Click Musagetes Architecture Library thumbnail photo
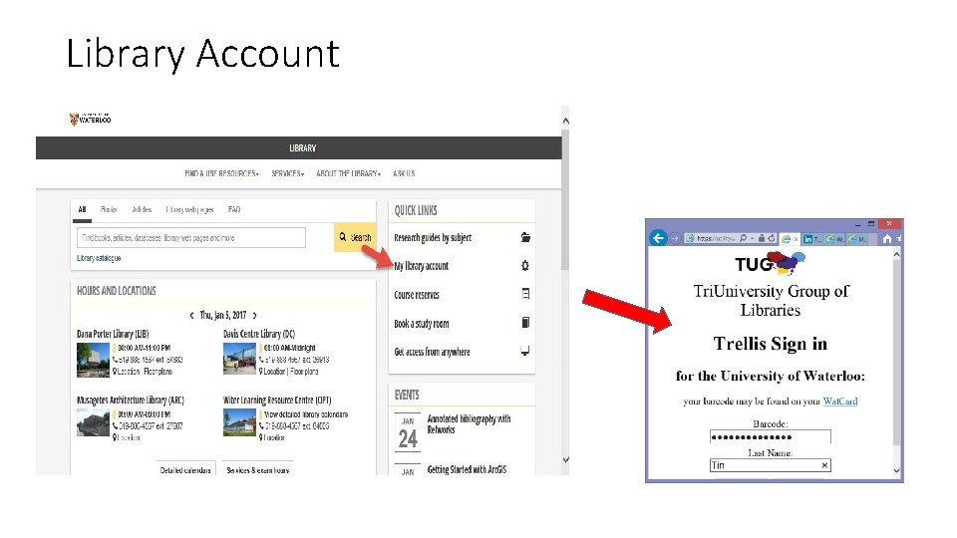Screen dimensions: 957x538 93,422
